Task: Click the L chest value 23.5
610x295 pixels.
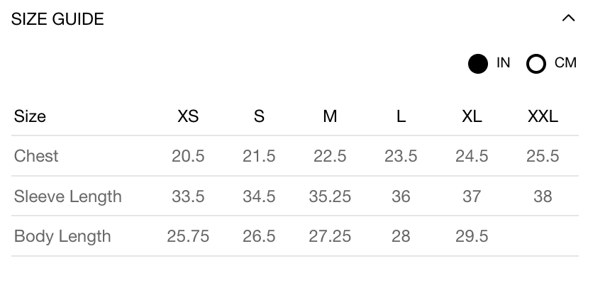Action: click(401, 156)
